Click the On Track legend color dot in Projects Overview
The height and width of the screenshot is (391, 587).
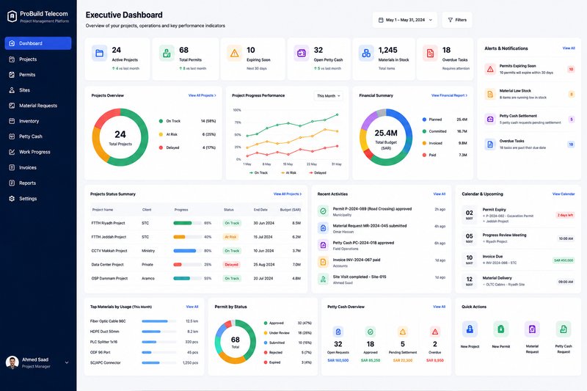tap(161, 121)
